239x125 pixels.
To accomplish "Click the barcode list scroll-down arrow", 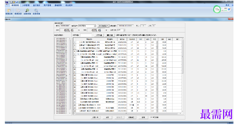I will coord(70,113).
